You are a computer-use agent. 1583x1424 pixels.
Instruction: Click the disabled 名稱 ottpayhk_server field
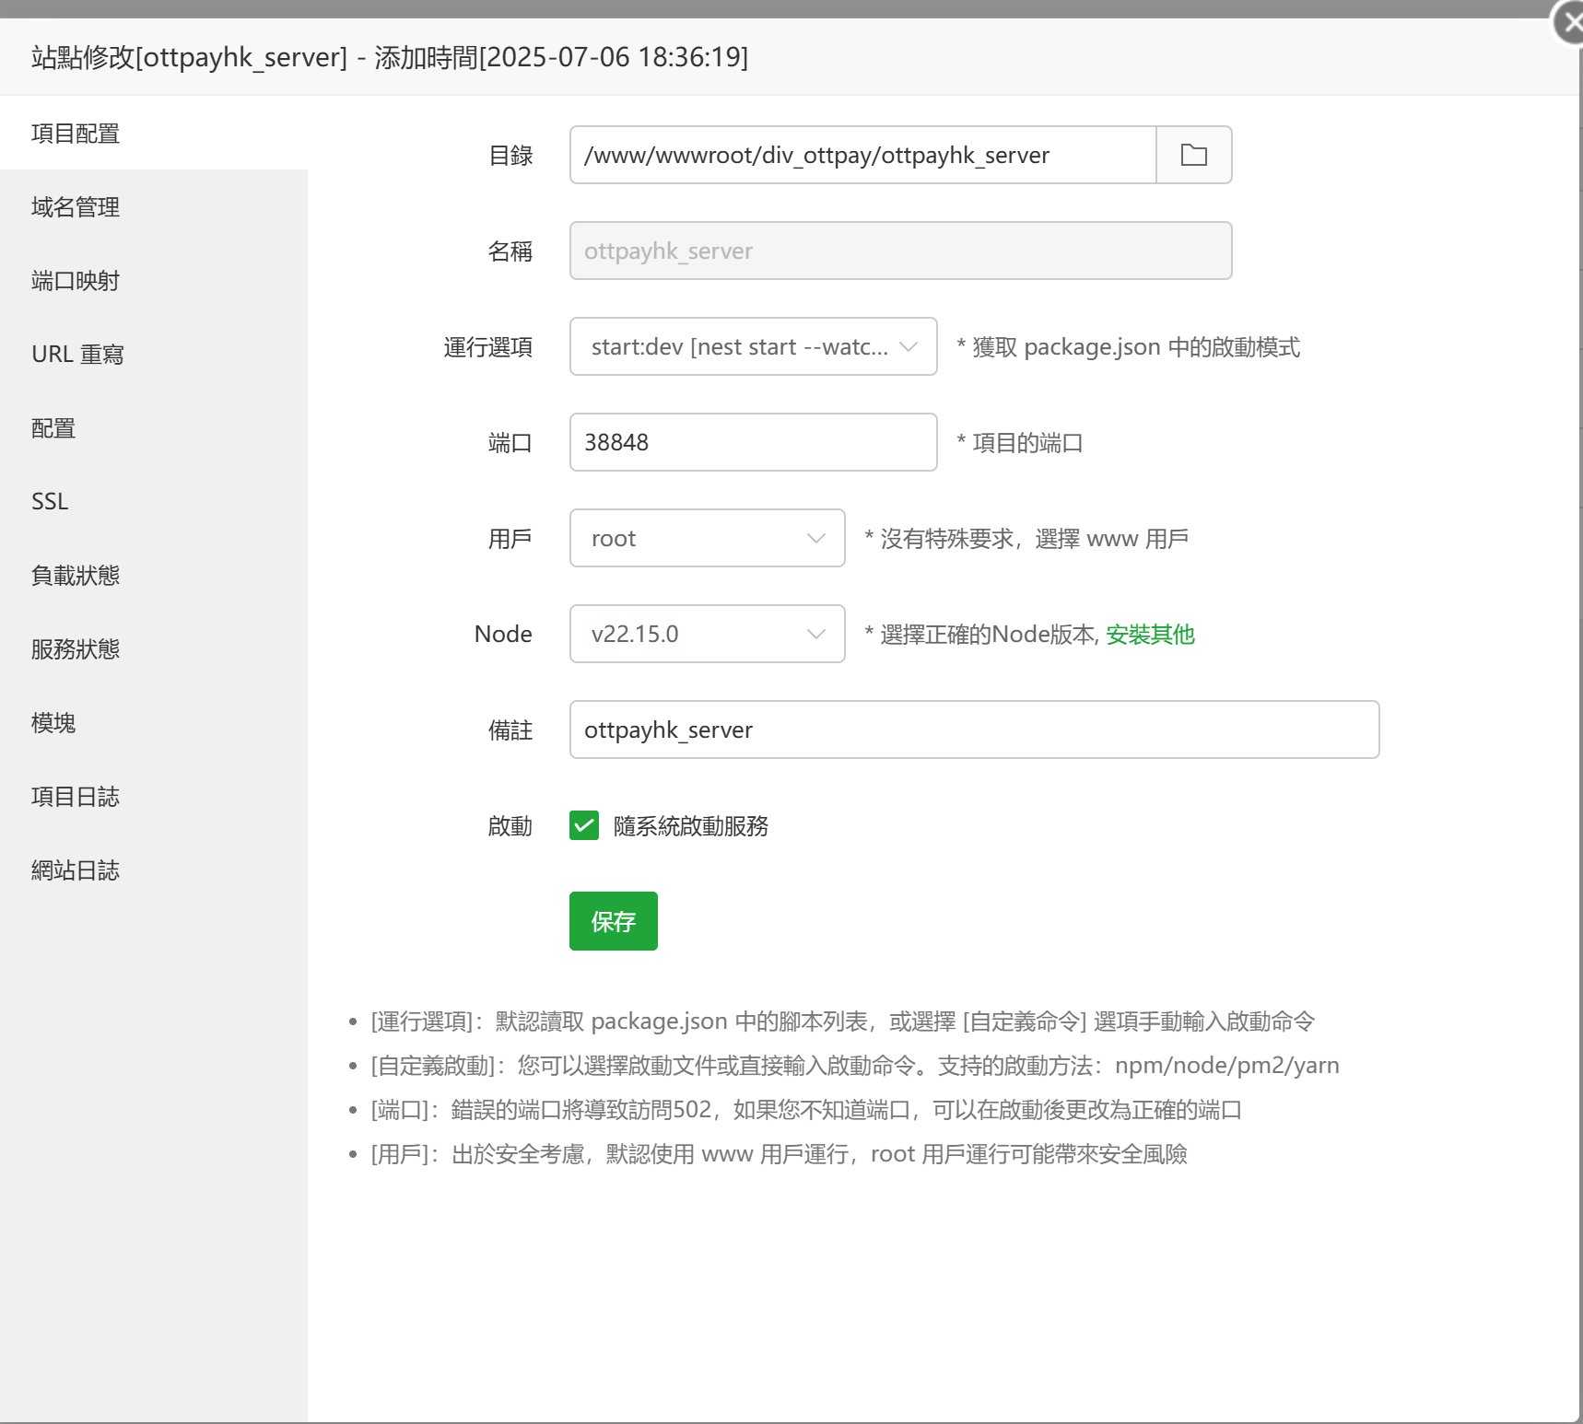(901, 251)
